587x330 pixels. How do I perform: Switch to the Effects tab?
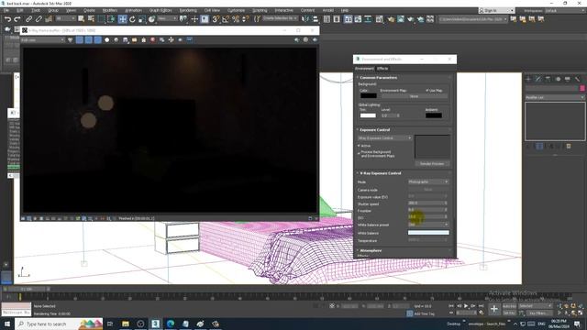point(382,69)
